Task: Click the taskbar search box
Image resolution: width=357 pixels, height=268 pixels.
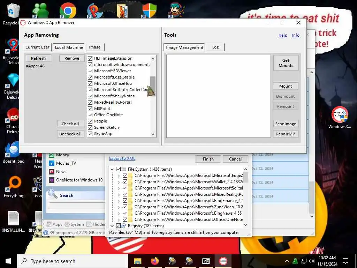Action: pyautogui.click(x=73, y=261)
